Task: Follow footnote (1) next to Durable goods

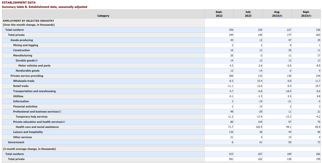Action: point(36,60)
